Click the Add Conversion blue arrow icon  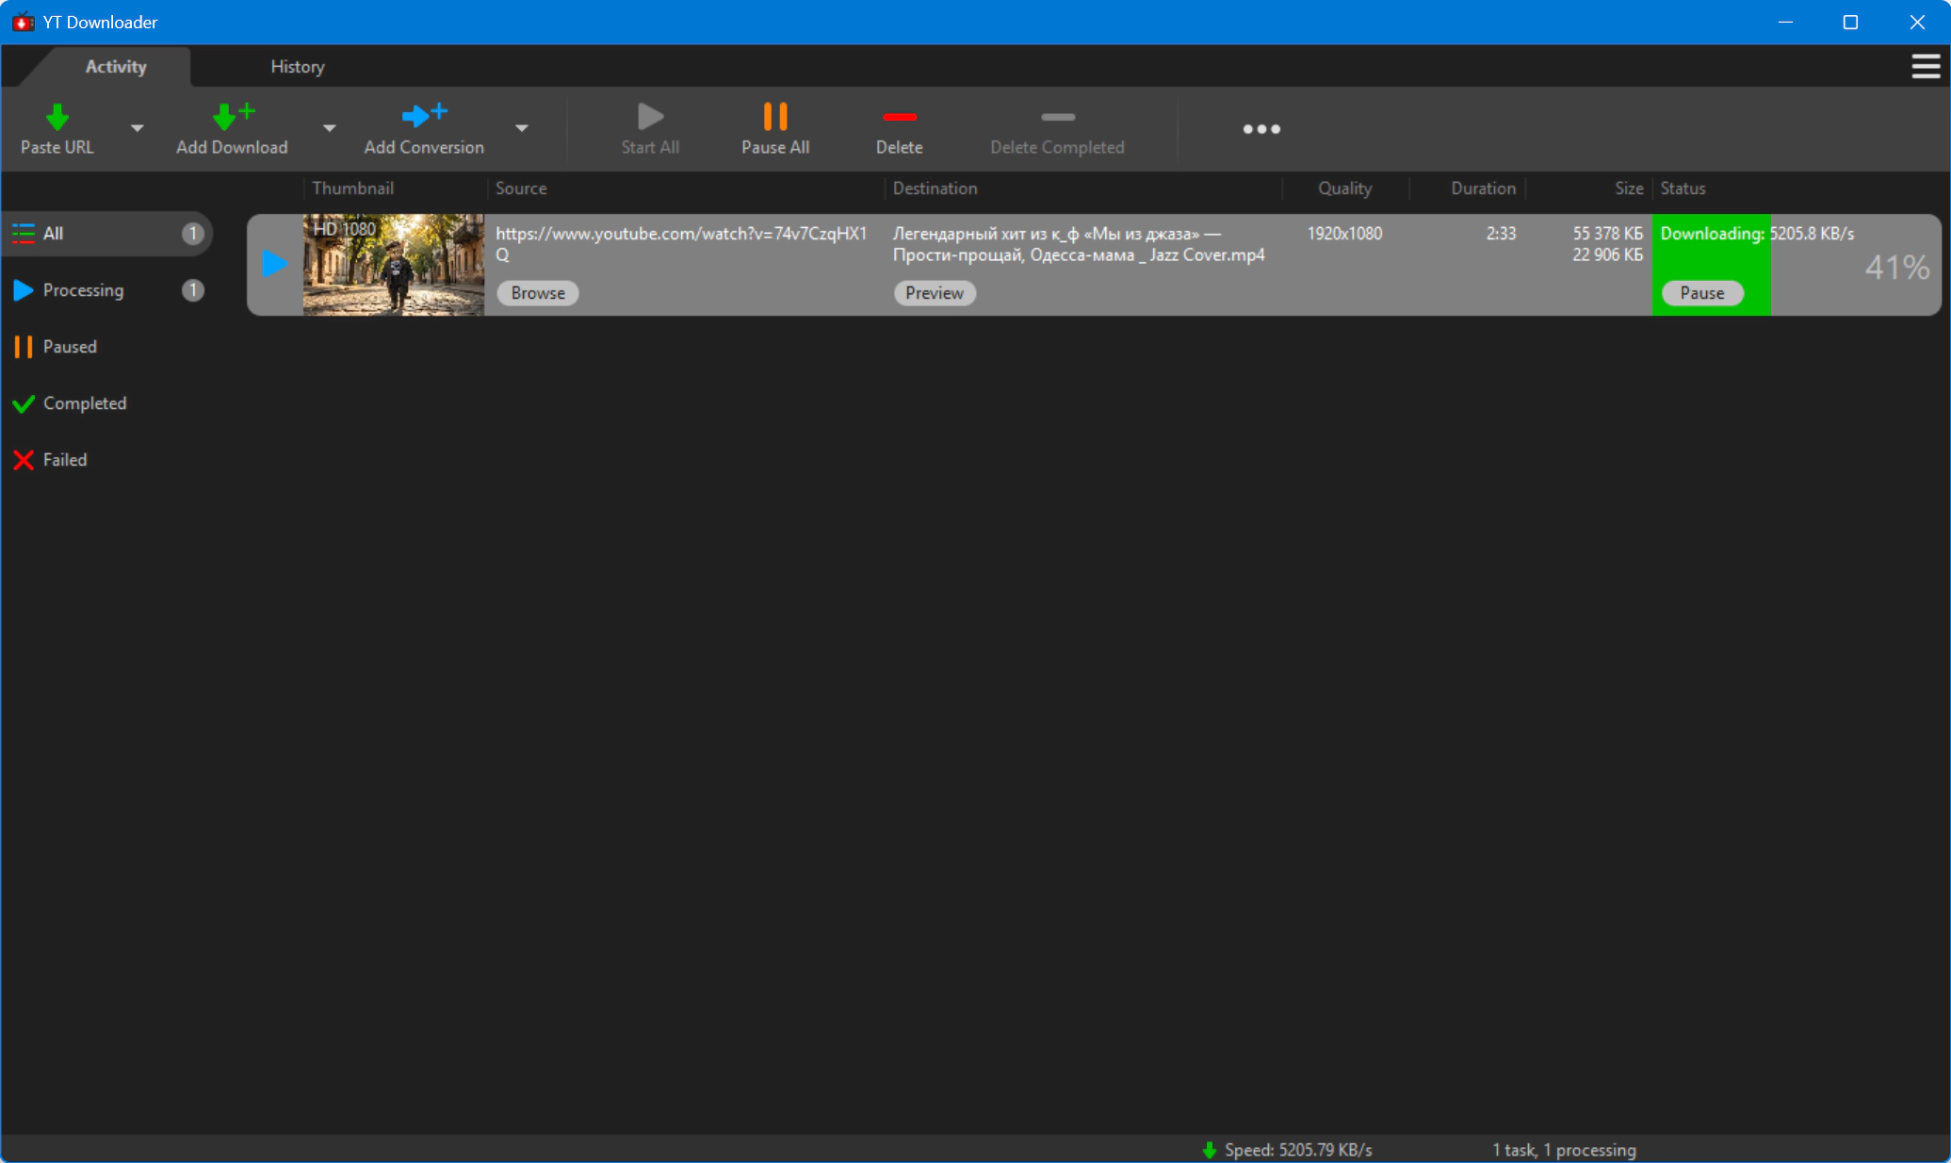click(x=424, y=116)
